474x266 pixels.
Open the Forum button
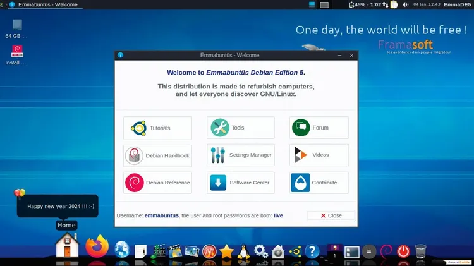coord(319,128)
